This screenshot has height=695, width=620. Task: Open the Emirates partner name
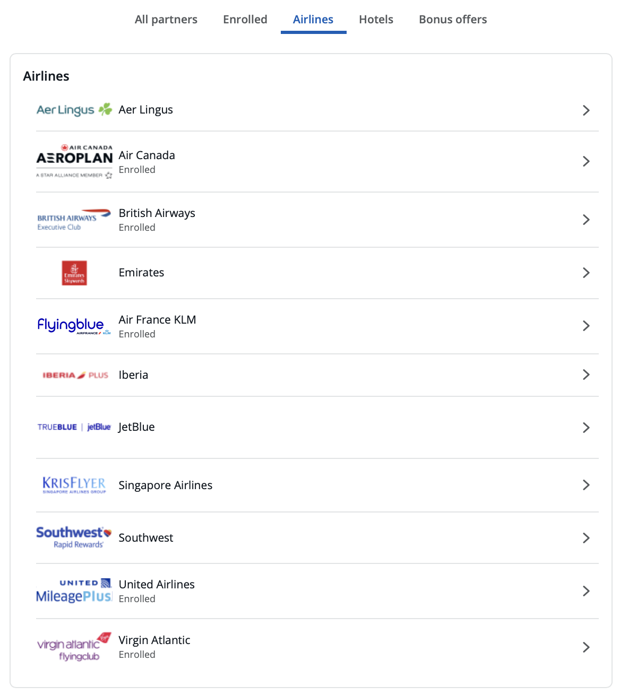[141, 273]
